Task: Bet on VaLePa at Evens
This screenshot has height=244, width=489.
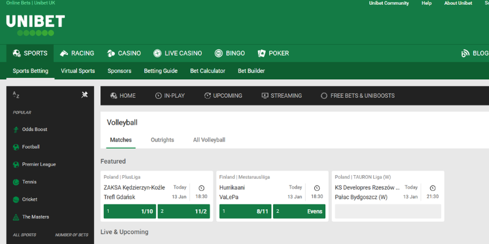Action: [x=299, y=211]
